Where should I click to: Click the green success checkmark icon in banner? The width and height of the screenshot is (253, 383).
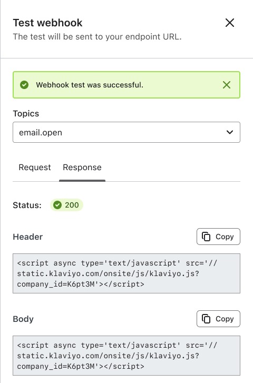point(24,85)
